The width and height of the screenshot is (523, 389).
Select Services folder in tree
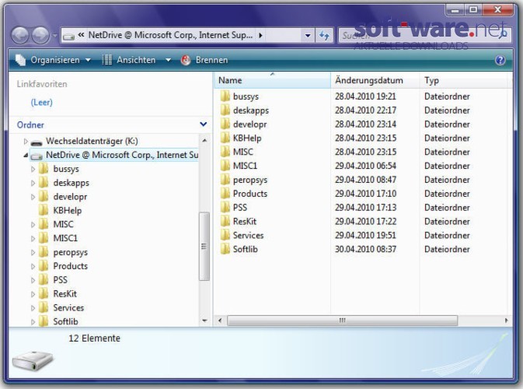(x=68, y=308)
